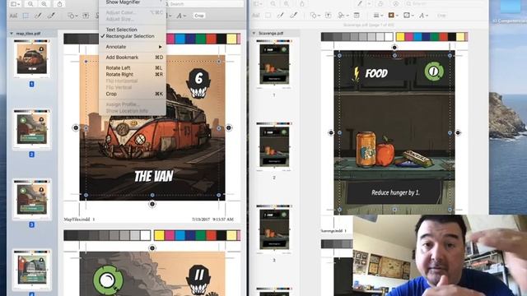Open page 2 thumbnail in Scavenge sidebar

(x=274, y=146)
